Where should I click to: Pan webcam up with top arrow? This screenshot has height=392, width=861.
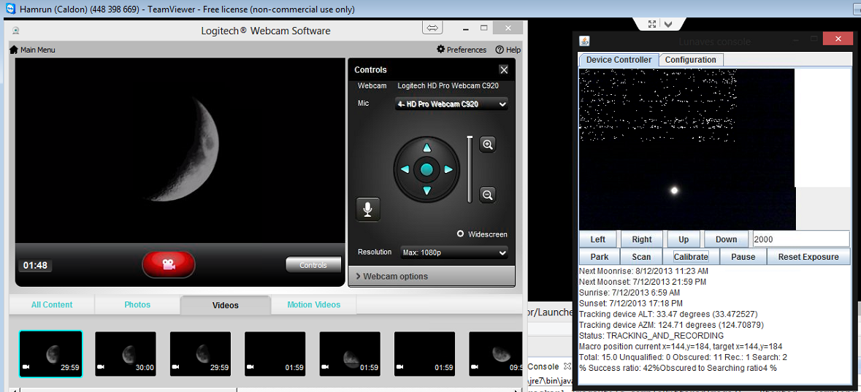tap(427, 148)
